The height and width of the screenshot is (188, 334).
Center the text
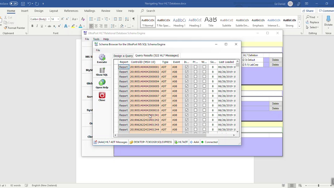click(96, 26)
